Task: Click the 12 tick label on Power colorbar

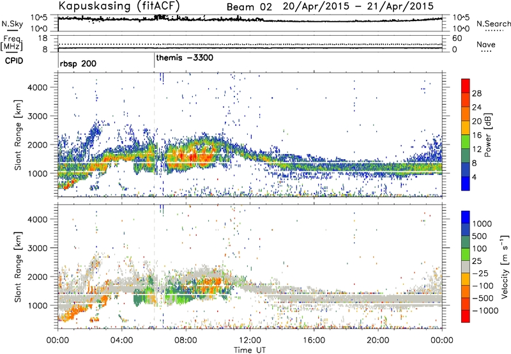Action: (477, 149)
